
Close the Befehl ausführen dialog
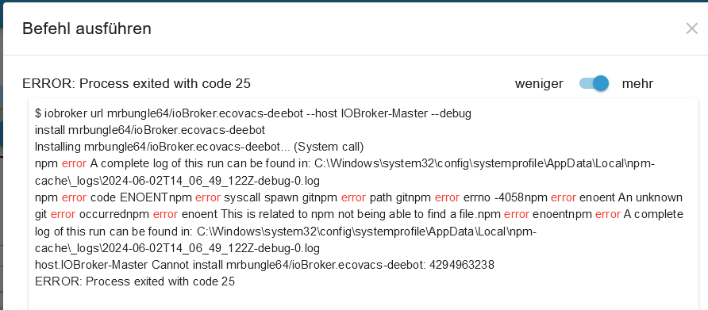click(x=691, y=29)
